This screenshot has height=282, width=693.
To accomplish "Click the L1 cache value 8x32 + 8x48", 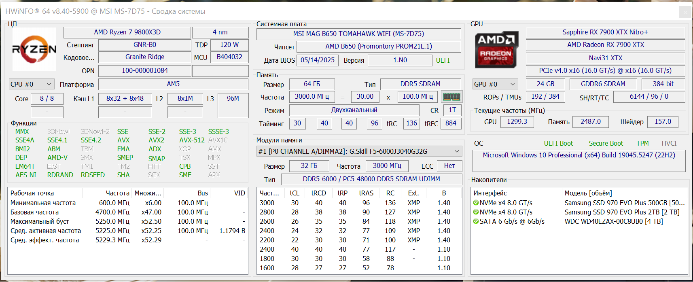I will [x=125, y=99].
